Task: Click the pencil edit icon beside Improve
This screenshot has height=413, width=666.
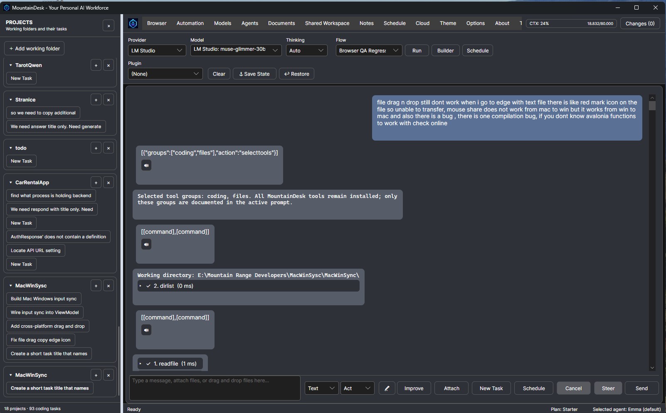Action: click(x=387, y=388)
